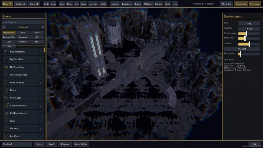Tick the checkbox on the BigFenceStone row
The height and width of the screenshot is (148, 263).
click(x=41, y=68)
